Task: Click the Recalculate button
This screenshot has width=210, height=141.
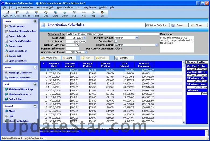Action: pos(50,58)
